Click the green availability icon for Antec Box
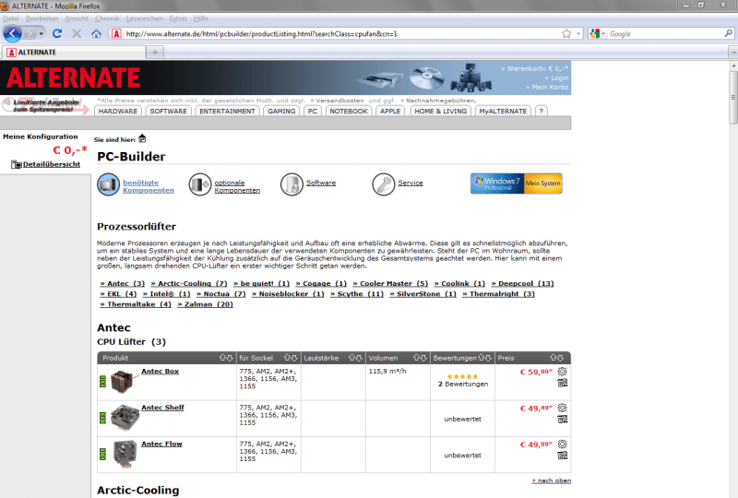Viewport: 738px width, 498px height. [102, 381]
